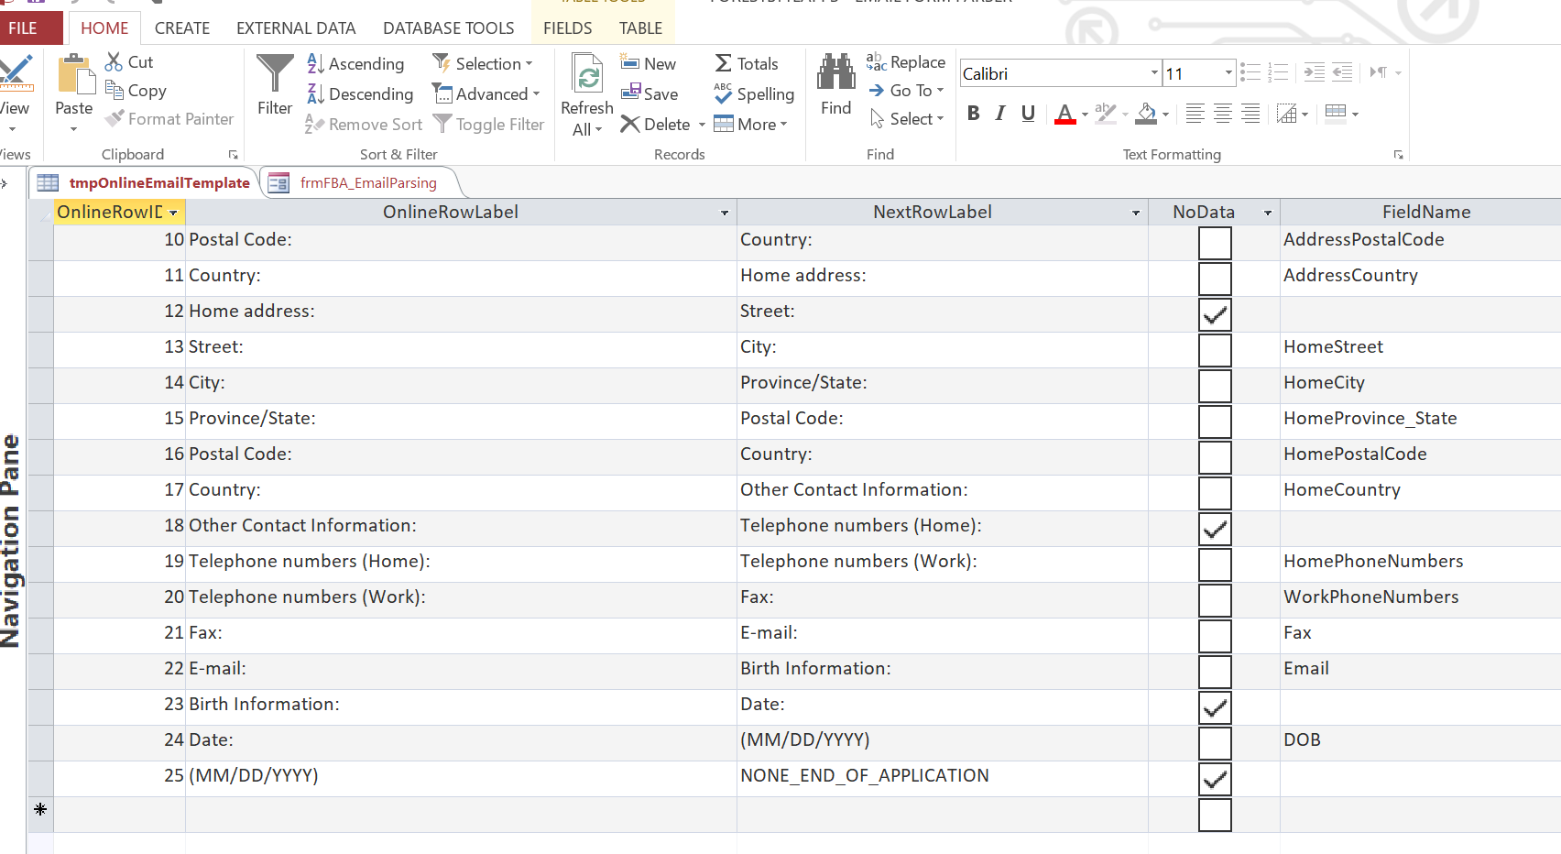Image resolution: width=1561 pixels, height=854 pixels.
Task: Check NoData box for Fax row
Action: [1214, 636]
